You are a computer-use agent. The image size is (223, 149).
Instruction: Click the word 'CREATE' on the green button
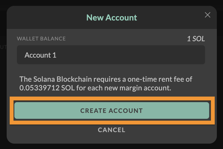[x=93, y=111]
